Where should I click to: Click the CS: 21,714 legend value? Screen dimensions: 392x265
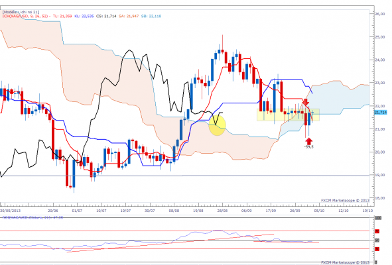106,16
